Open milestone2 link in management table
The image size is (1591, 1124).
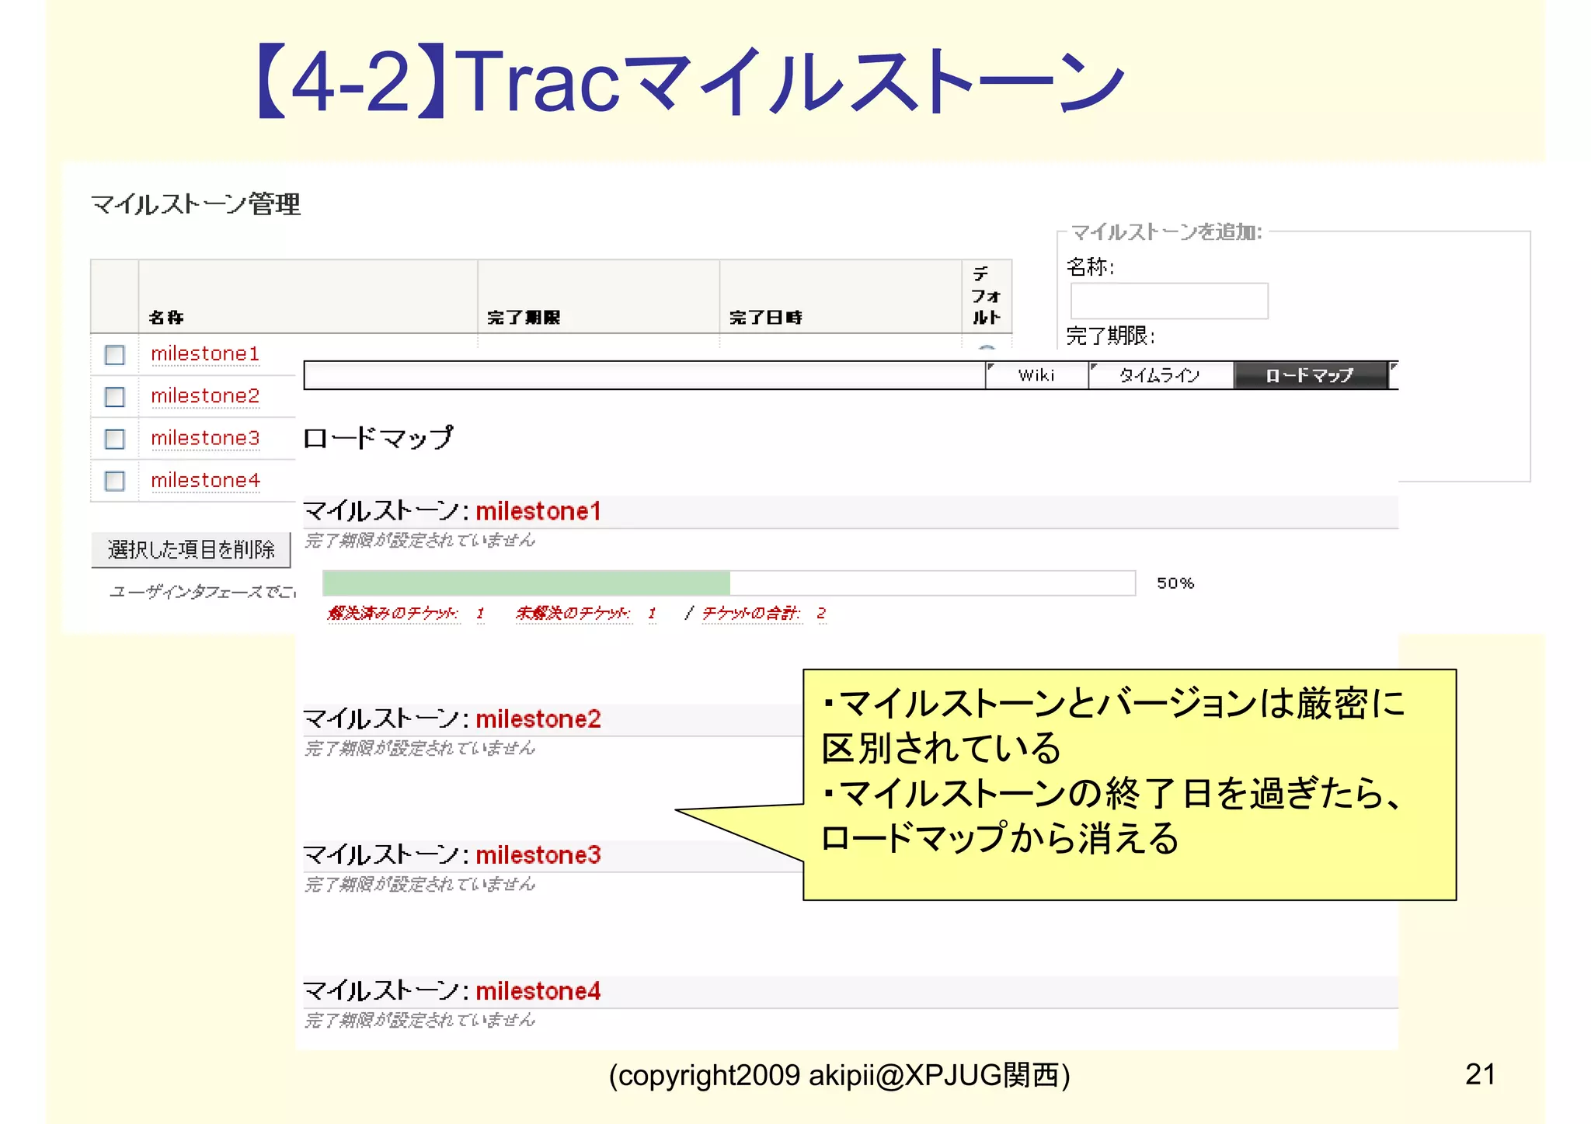tap(205, 396)
